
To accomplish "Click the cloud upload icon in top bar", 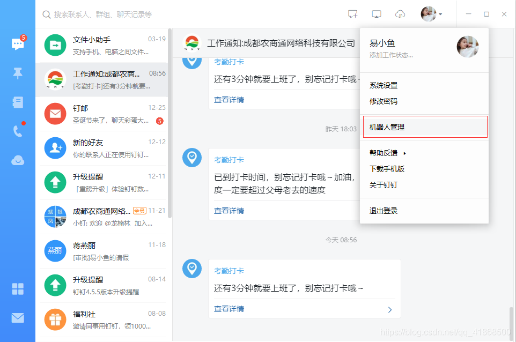I will click(x=400, y=14).
